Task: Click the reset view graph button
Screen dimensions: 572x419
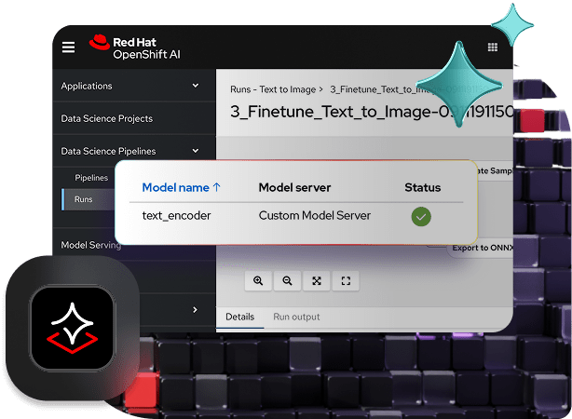Action: (346, 281)
